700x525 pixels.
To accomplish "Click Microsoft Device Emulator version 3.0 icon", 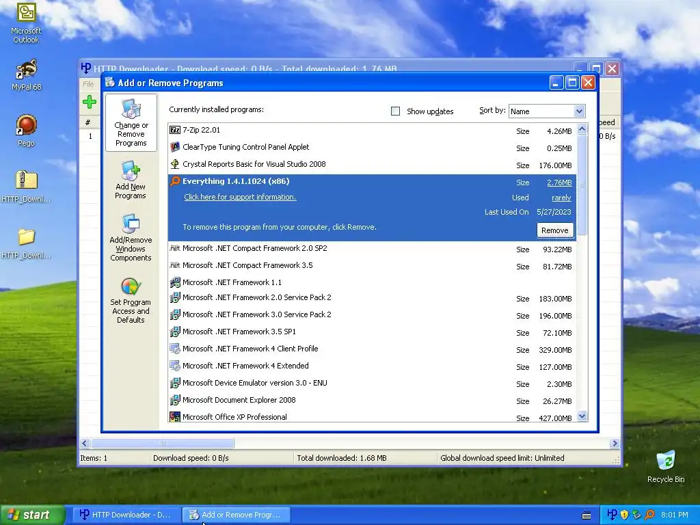I will [175, 383].
